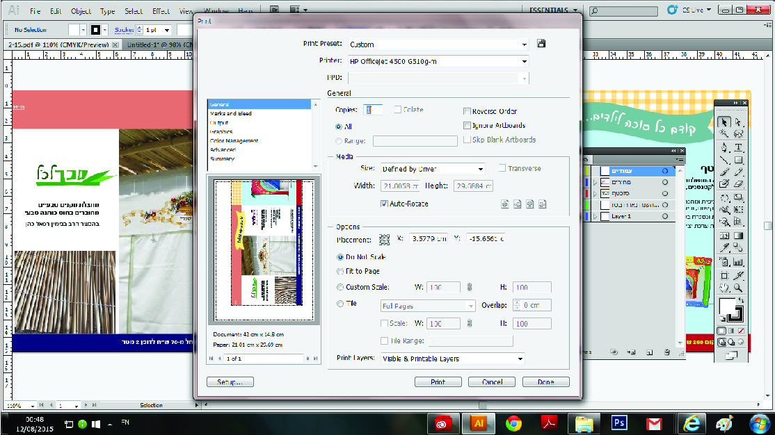Viewport: 775px width, 435px height.
Task: Select the Direct Selection tool
Action: coord(738,122)
